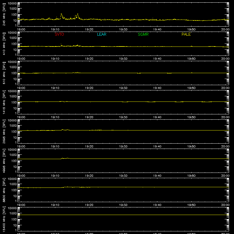Click the 19:50 time label under 610 MHz plot
The image size is (234, 234).
[x=191, y=88]
